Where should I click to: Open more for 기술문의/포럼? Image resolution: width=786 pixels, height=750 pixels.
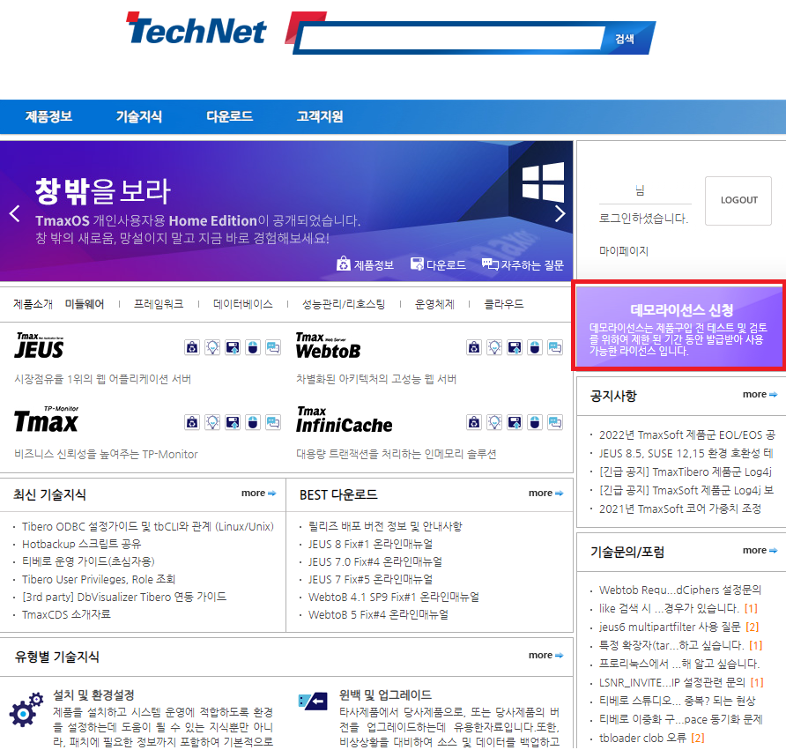coord(760,551)
